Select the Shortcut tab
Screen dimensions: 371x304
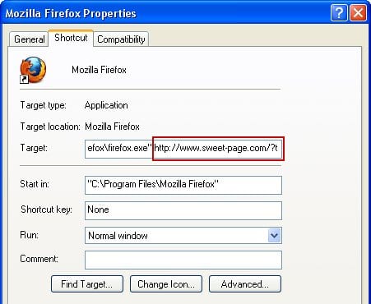[71, 38]
